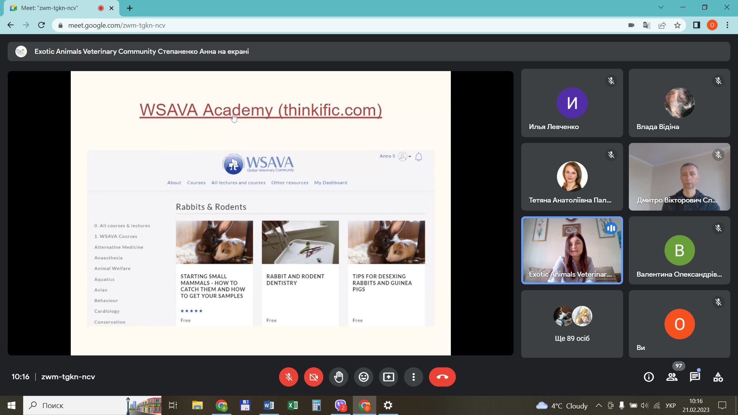Screen dimensions: 738x415
Task: Translate this page icon
Action: click(x=647, y=25)
